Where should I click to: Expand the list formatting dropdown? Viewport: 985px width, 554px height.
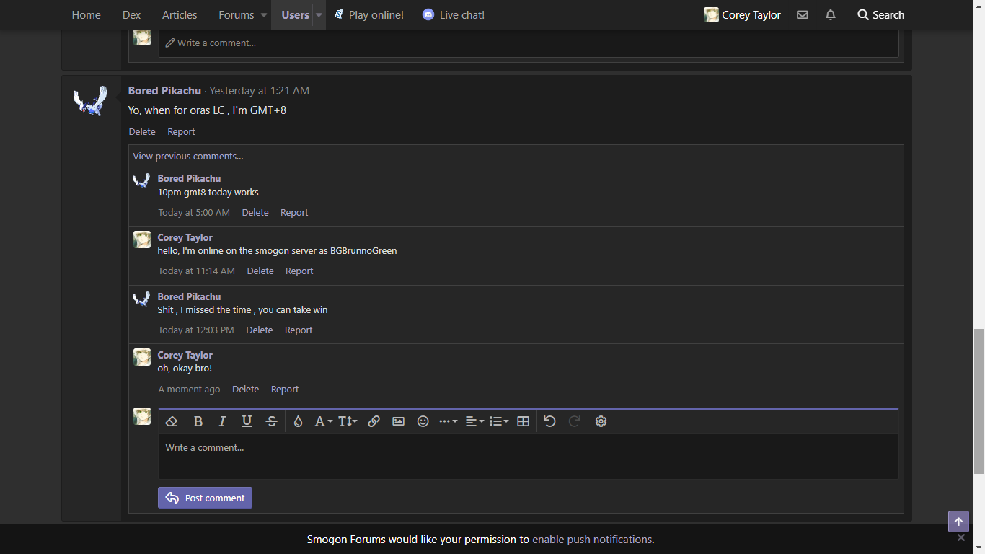point(499,421)
